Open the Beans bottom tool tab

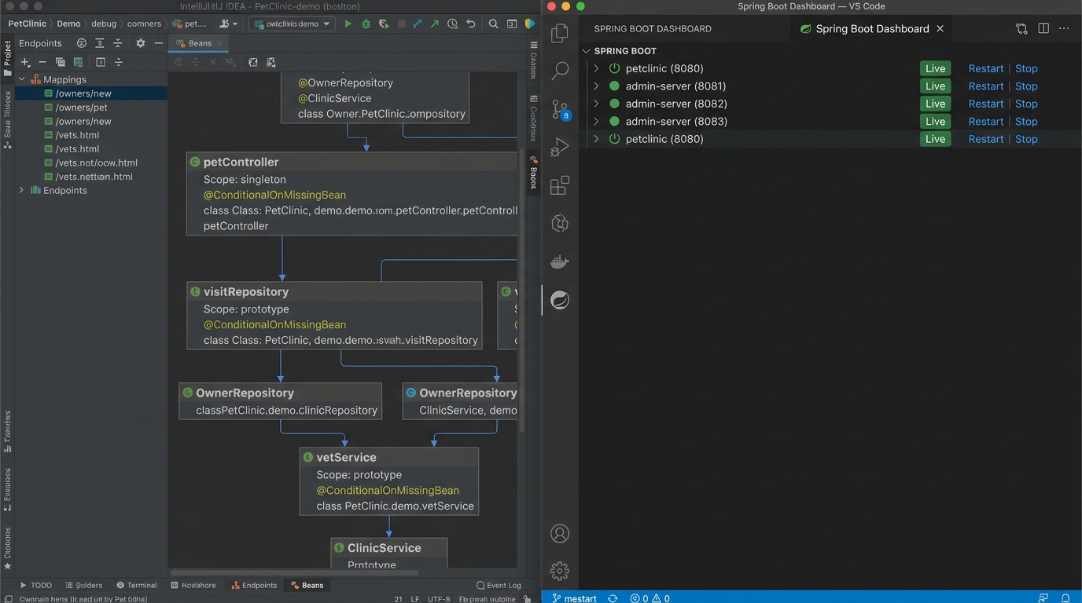point(307,585)
